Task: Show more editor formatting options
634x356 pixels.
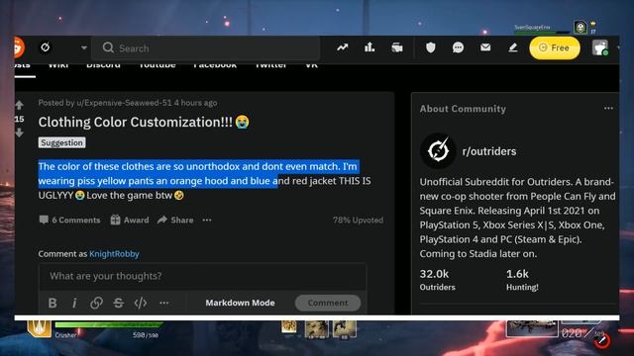Action: (163, 303)
